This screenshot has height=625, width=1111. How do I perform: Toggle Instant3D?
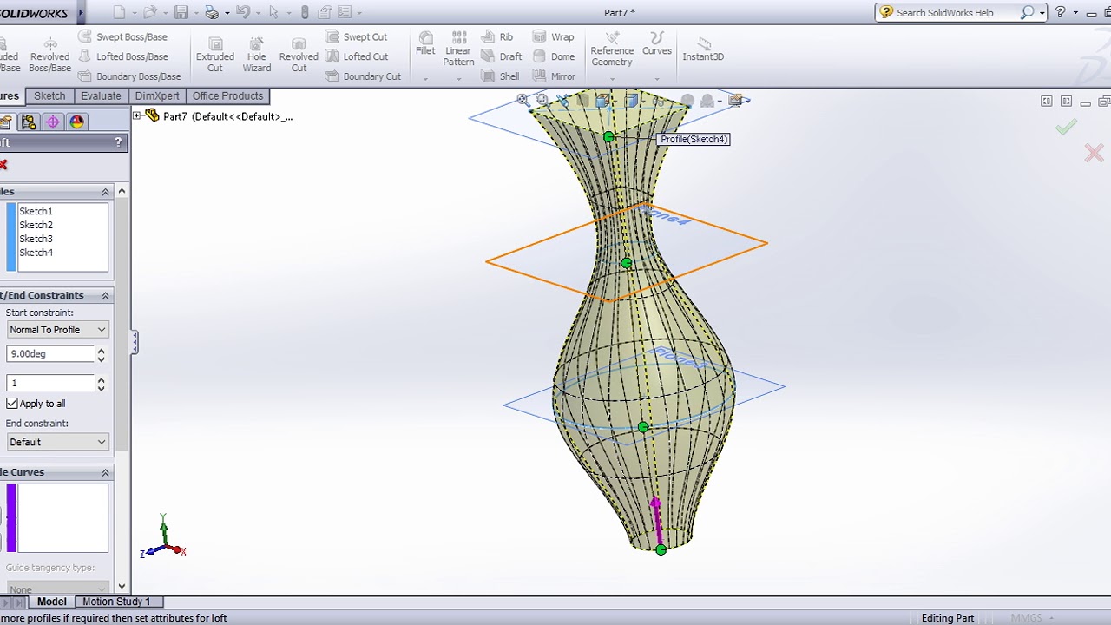(703, 48)
